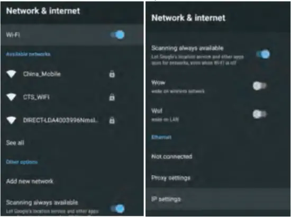The height and width of the screenshot is (217, 291).
Task: Select the Not connected Ethernet status
Action: coord(171,157)
